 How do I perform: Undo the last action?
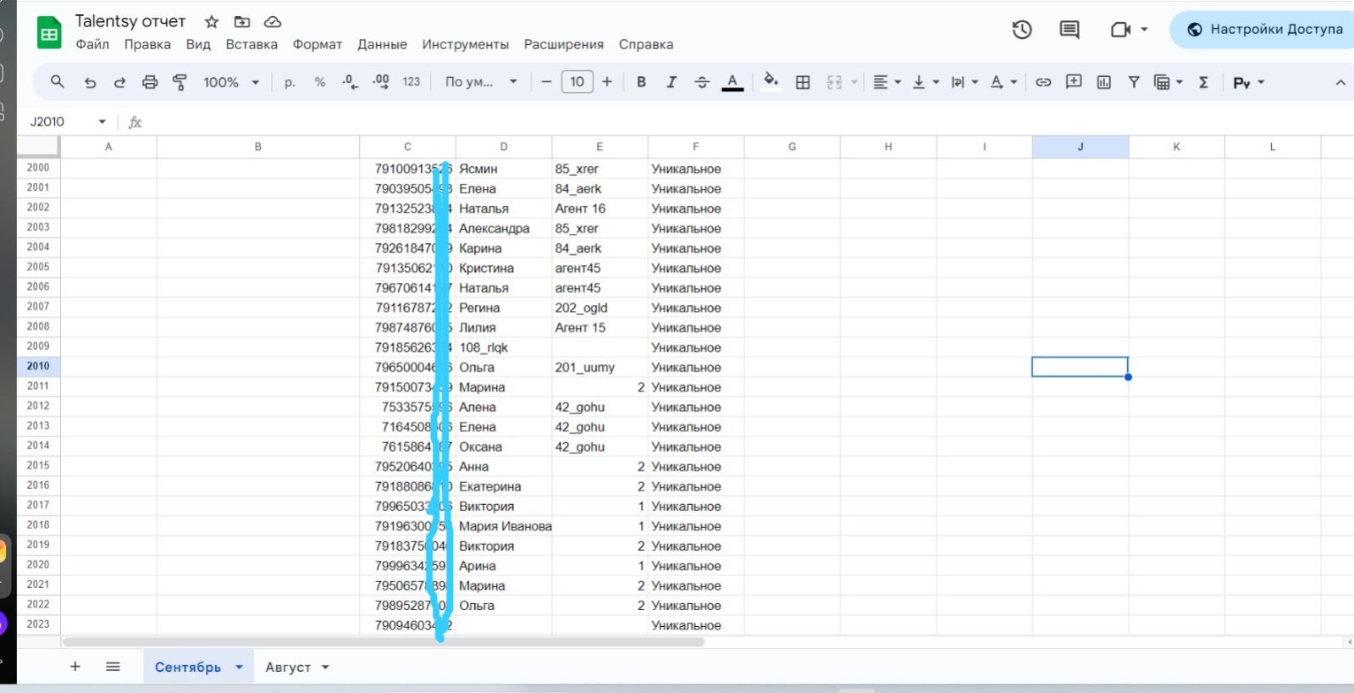[90, 82]
